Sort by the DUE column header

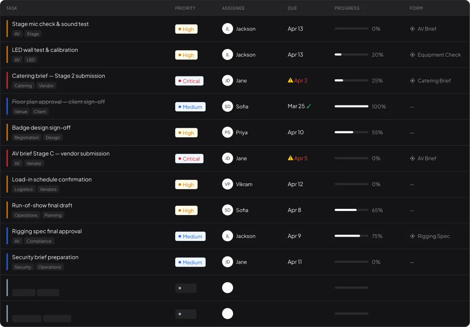[x=292, y=8]
